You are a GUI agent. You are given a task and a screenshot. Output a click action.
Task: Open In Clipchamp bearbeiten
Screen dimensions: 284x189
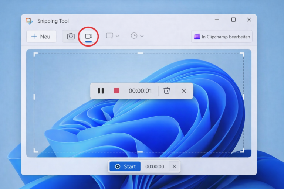(222, 37)
